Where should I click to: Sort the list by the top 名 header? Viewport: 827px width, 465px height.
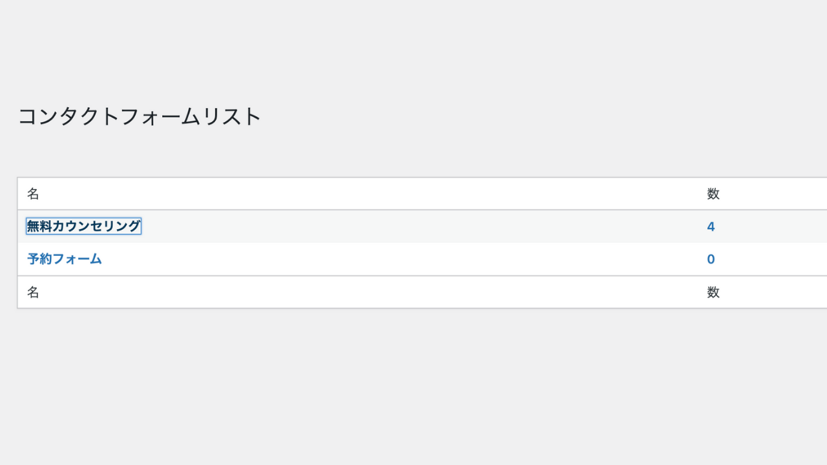[33, 194]
